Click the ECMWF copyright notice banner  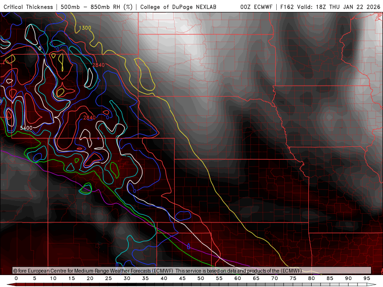(x=192, y=271)
